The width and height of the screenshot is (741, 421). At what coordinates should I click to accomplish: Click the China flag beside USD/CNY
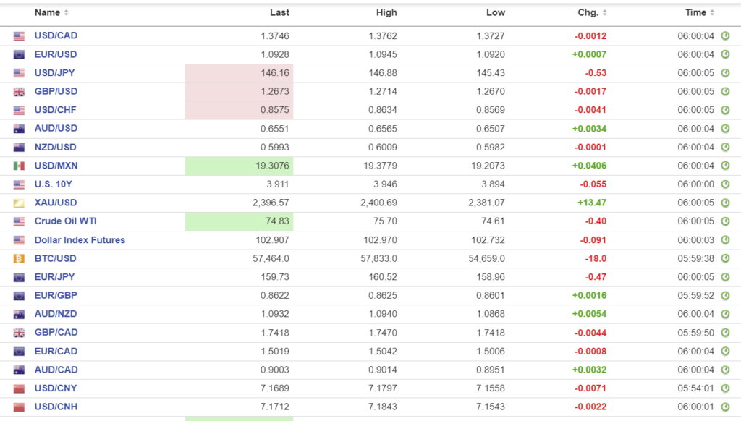(19, 388)
